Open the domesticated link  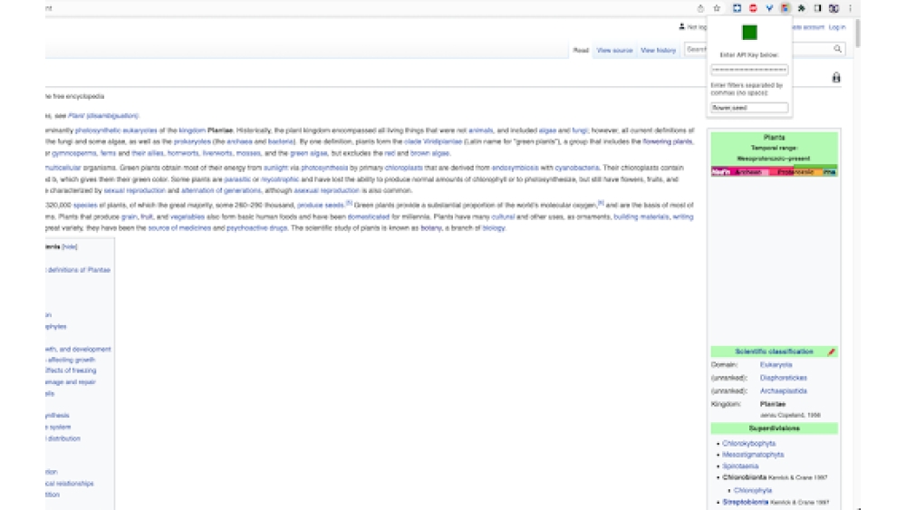(368, 217)
